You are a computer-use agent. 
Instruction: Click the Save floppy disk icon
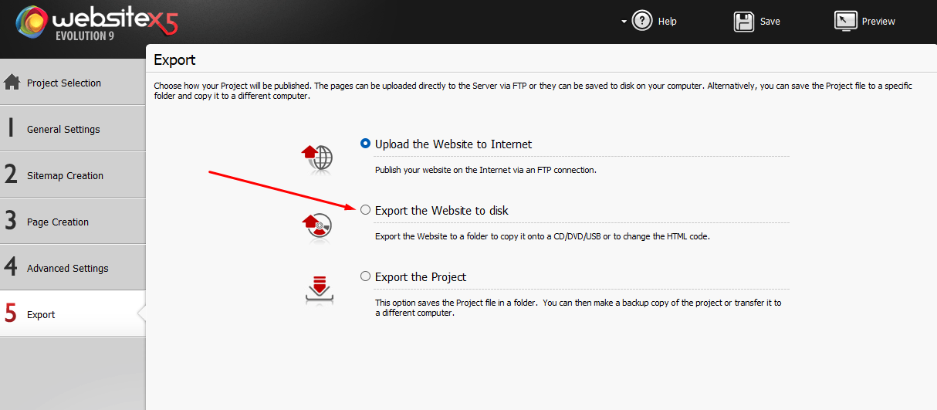pyautogui.click(x=744, y=21)
